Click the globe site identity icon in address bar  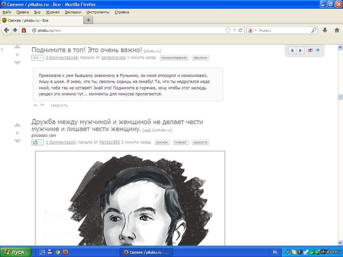click(x=34, y=30)
